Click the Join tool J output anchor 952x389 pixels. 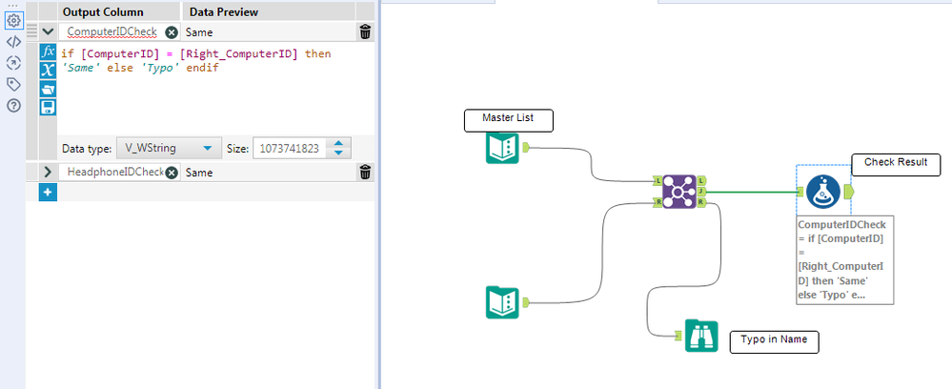click(701, 192)
